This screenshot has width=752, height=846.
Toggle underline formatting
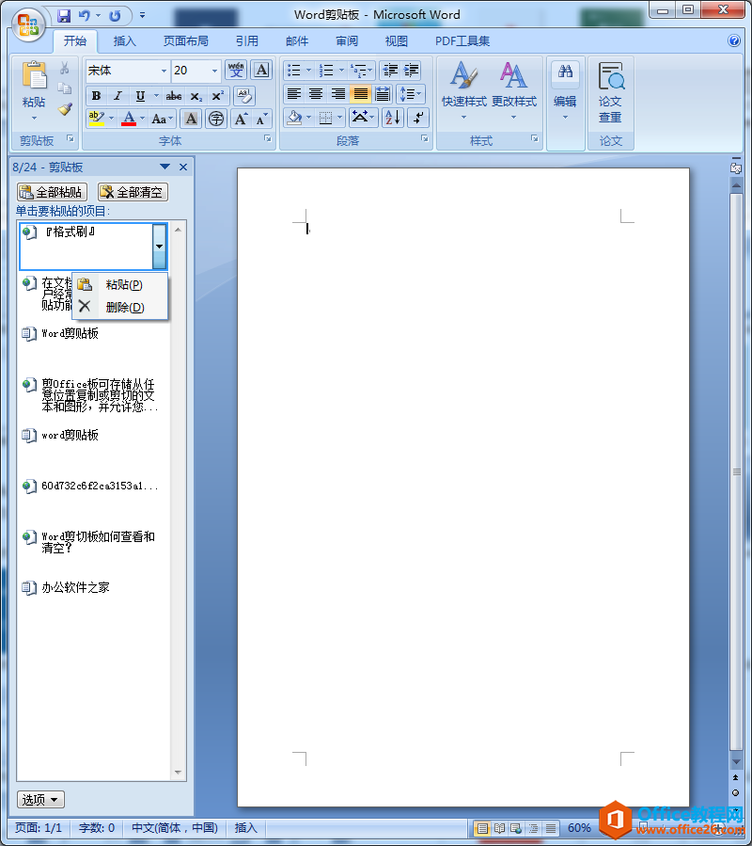click(x=140, y=96)
